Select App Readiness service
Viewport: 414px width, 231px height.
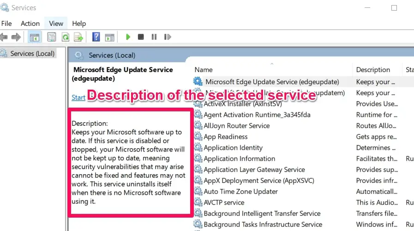(226, 137)
